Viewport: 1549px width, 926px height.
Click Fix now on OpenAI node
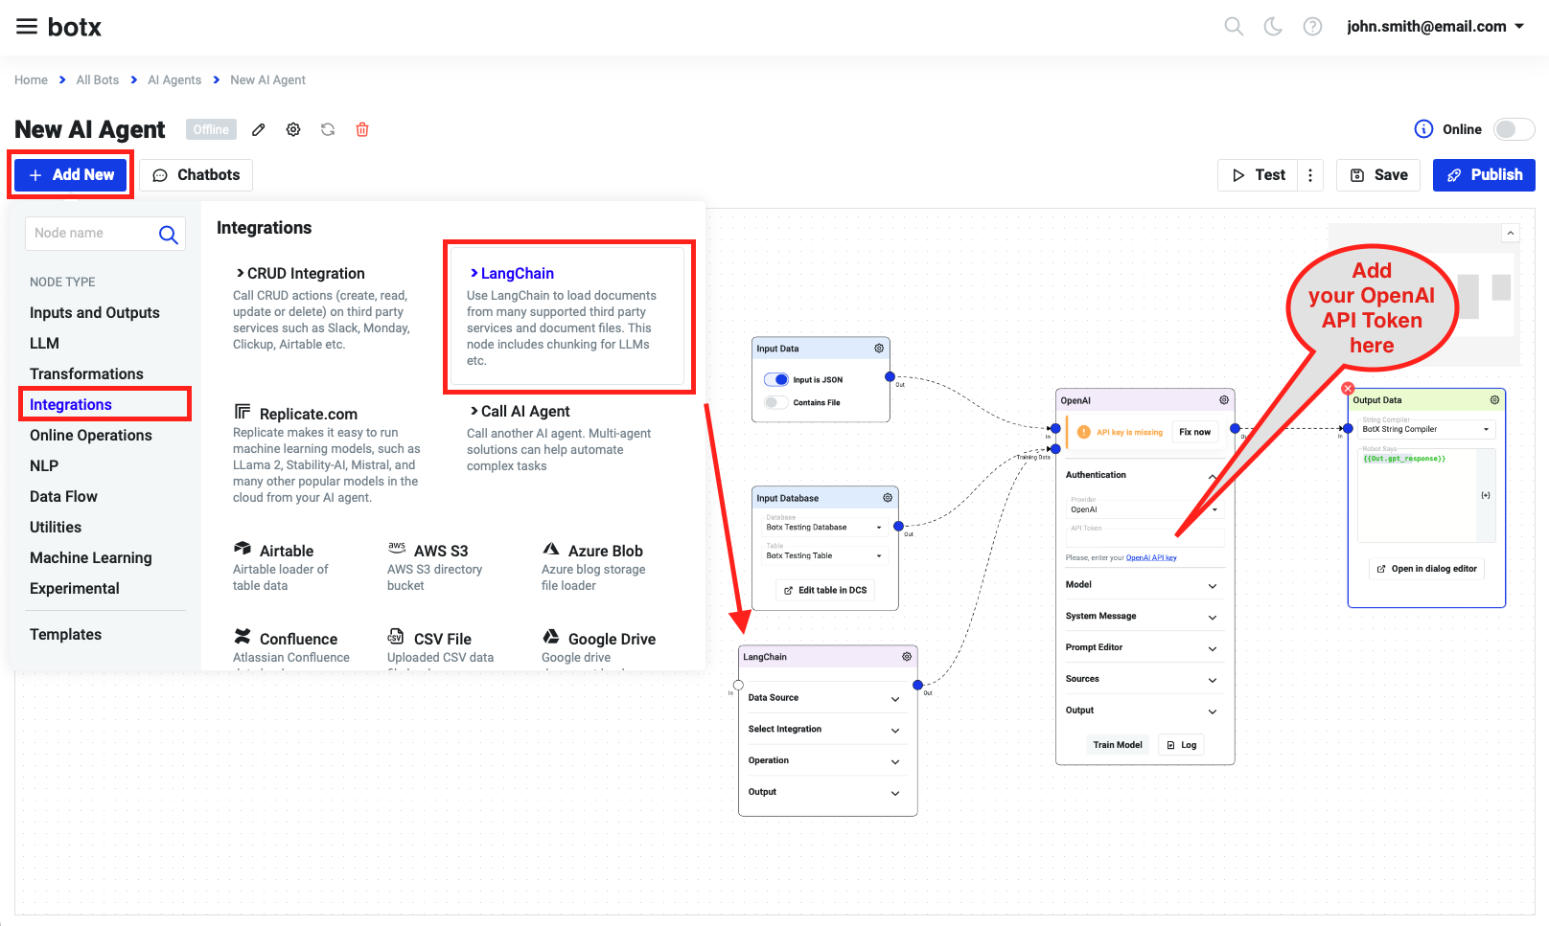1194,433
